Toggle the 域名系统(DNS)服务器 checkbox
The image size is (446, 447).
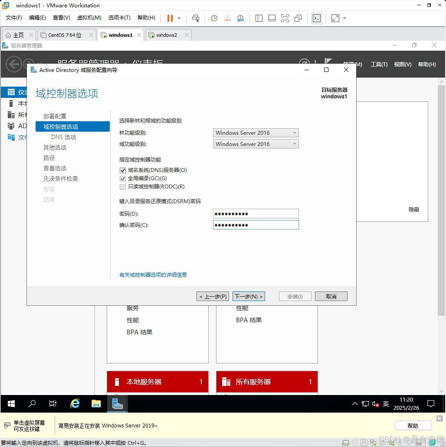tap(123, 171)
